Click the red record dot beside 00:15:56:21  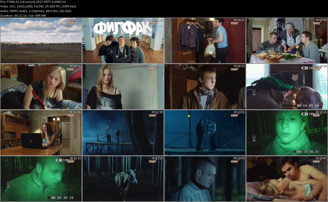coord(294,152)
